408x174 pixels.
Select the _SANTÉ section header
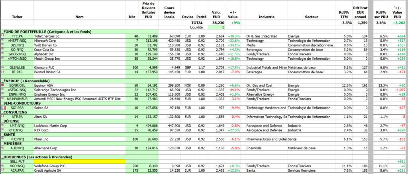pyautogui.click(x=9, y=135)
